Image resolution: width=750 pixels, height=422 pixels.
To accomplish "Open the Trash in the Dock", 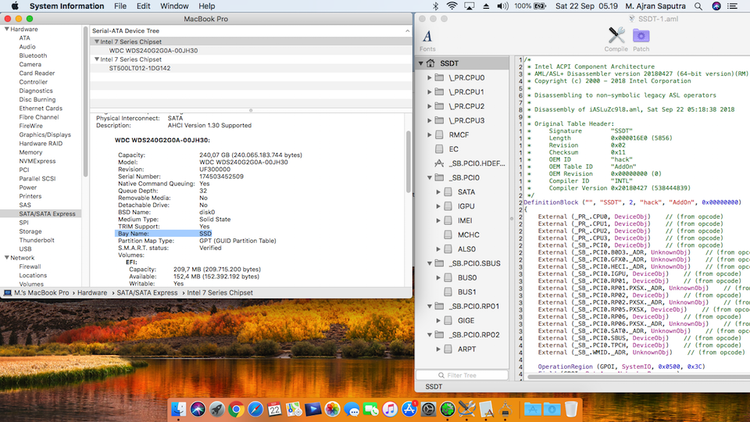I will 570,409.
